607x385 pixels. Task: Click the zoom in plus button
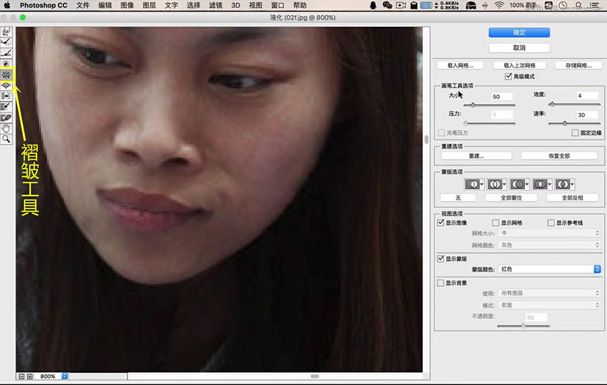30,376
